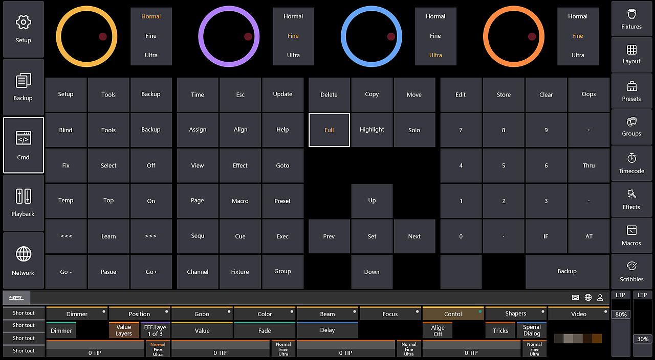The width and height of the screenshot is (655, 360).
Task: Set blue encoder resolution to Fine
Action: pyautogui.click(x=435, y=36)
